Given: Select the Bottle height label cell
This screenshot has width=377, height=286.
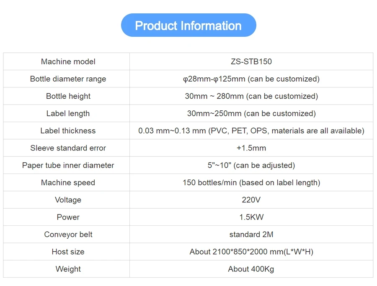Looking at the screenshot, I should point(68,96).
